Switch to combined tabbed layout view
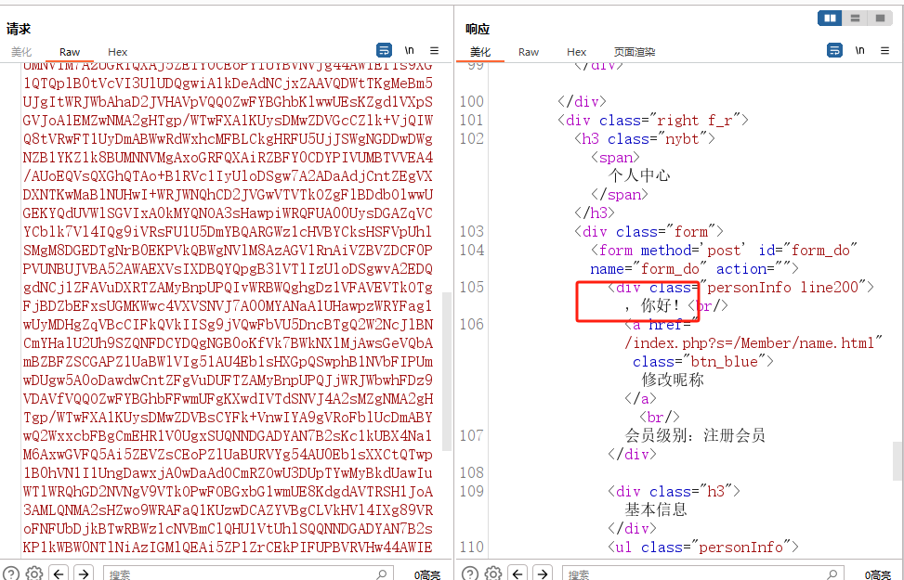Screen dimensions: 904x580 [878, 18]
